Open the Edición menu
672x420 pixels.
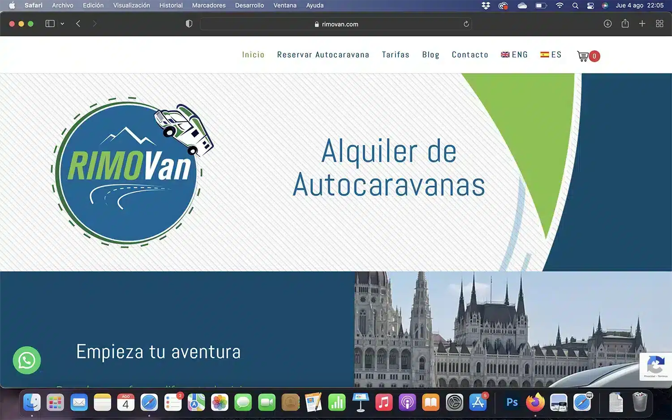[93, 5]
